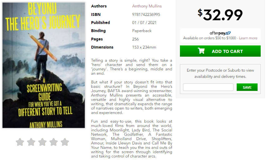Image resolution: width=266 pixels, height=160 pixels.
Task: Open author Anthony Mullins link
Action: pos(147,6)
